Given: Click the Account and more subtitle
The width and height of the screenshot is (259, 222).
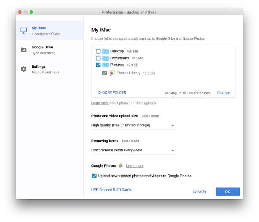Looking at the screenshot, I should coord(46,73).
